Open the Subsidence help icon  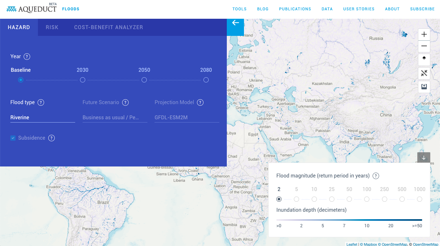pos(52,138)
